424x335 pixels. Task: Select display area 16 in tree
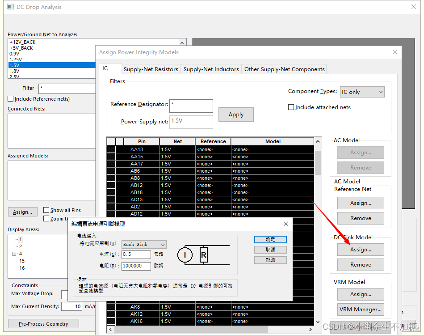click(22, 268)
